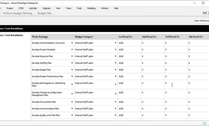Click the fit-to-width icon near breadcrumb bar

coord(205,13)
